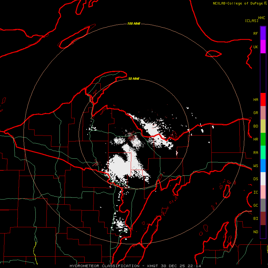Screen dimensions: 268x268
Task: Click the HA red legend color swatch
Action: pyautogui.click(x=263, y=99)
